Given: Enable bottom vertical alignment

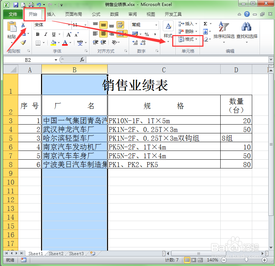Looking at the screenshot, I should pyautogui.click(x=112, y=25).
